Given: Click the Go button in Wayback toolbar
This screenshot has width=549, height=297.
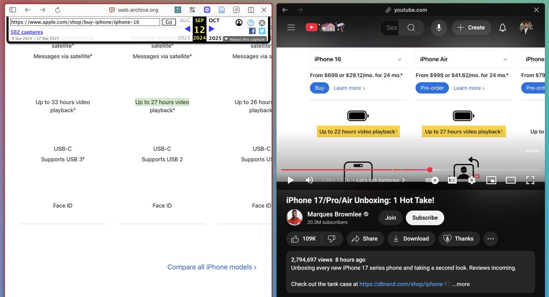Looking at the screenshot, I should [x=169, y=22].
